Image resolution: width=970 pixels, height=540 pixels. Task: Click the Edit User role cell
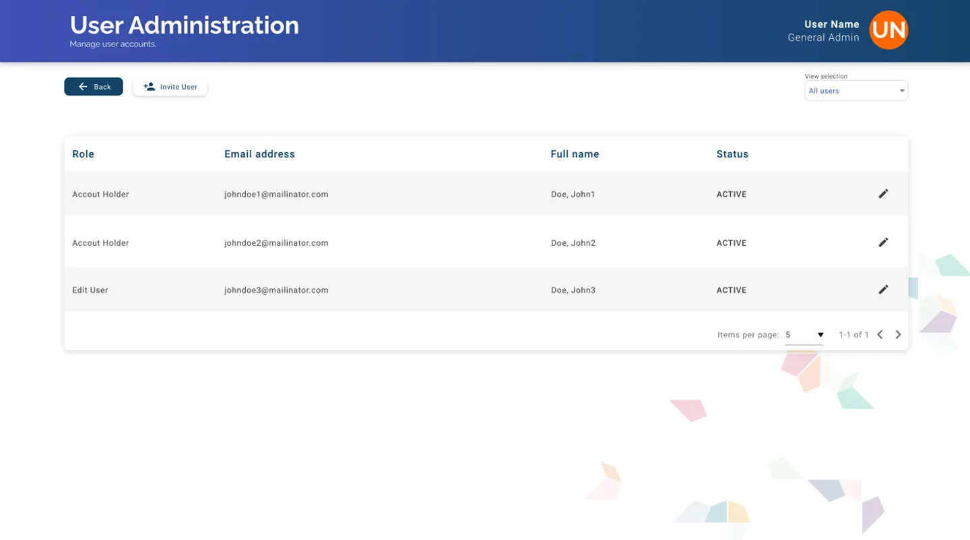click(x=90, y=290)
